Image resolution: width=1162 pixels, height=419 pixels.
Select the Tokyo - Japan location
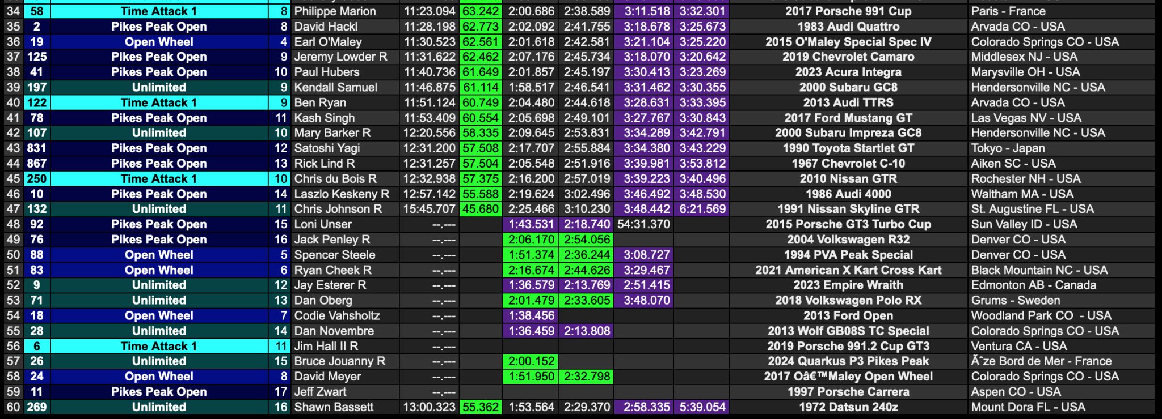click(1008, 148)
